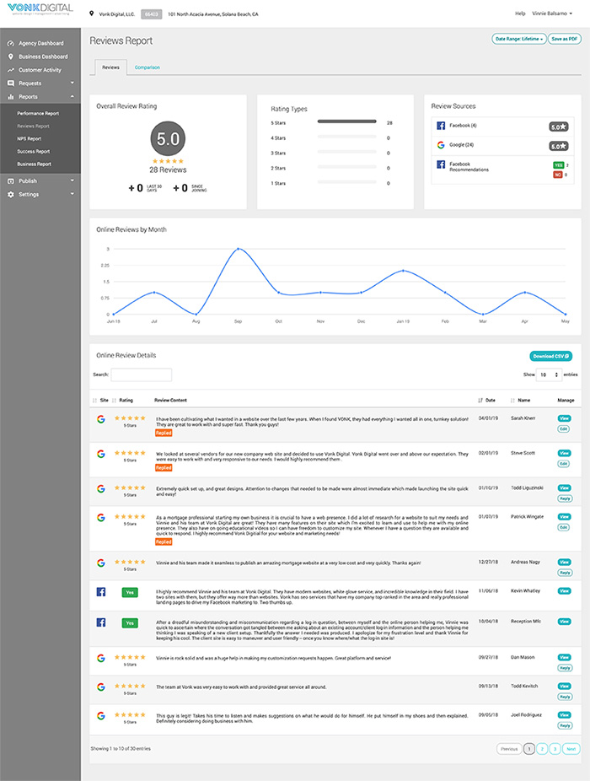
Task: Expand the Settings sidebar menu
Action: 72,194
